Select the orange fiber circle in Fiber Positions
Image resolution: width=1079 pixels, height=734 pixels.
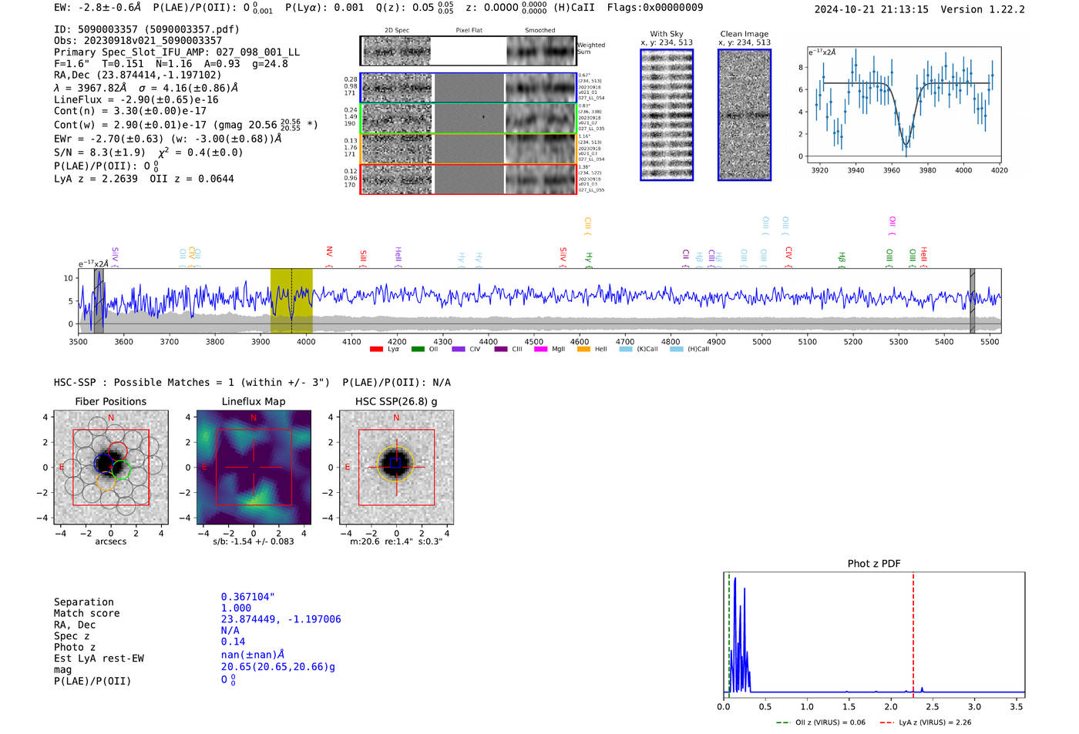click(107, 481)
